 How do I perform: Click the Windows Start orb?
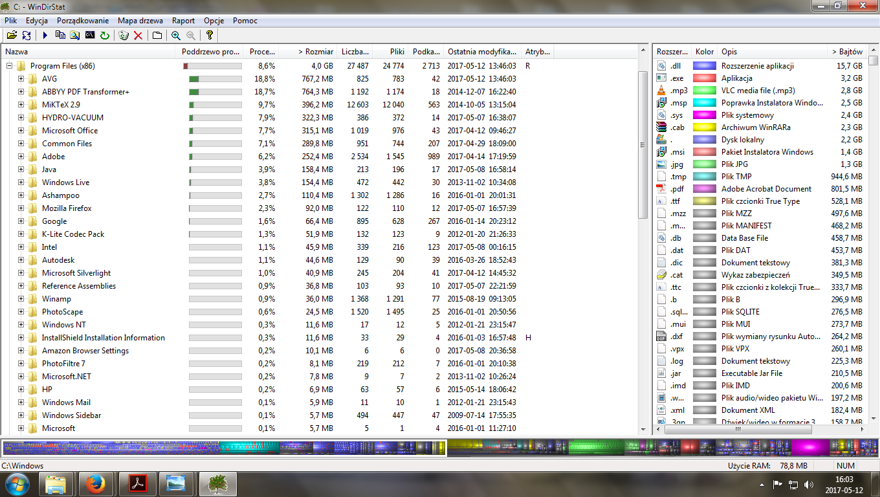pos(17,483)
